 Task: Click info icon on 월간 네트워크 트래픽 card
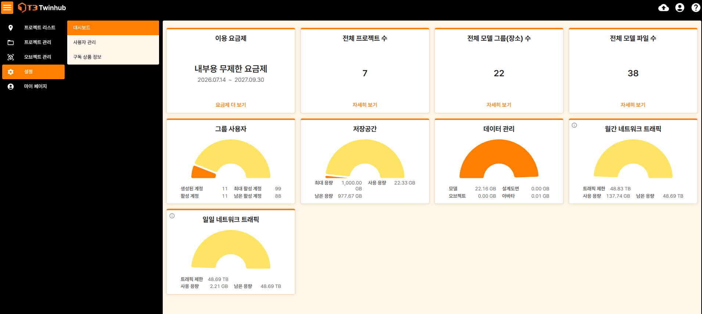[574, 125]
